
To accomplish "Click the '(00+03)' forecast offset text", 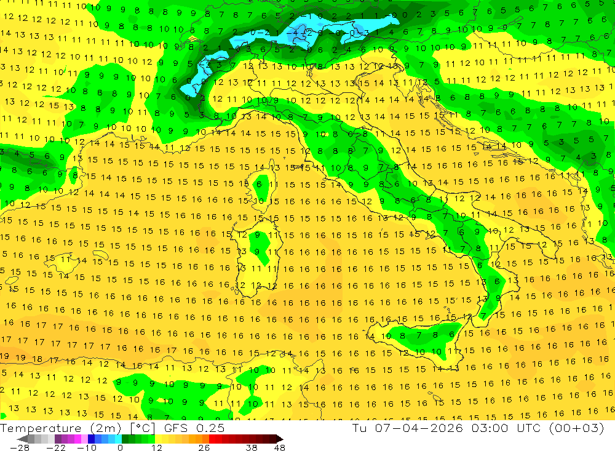I will [x=576, y=428].
